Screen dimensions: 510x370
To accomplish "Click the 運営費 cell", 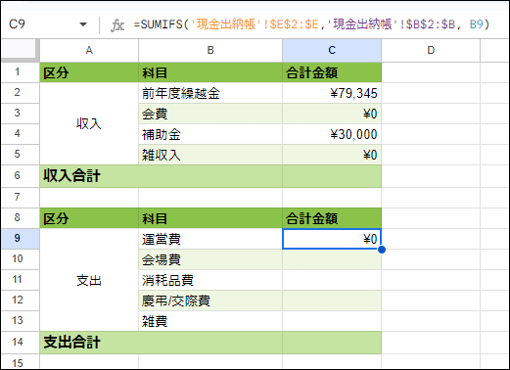I will [x=210, y=239].
